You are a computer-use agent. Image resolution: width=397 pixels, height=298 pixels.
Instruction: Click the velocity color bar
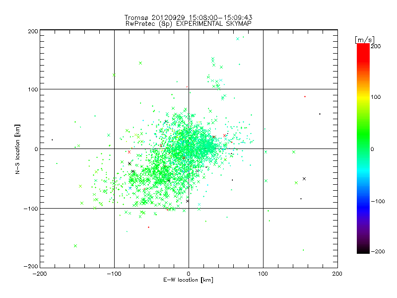(x=363, y=148)
